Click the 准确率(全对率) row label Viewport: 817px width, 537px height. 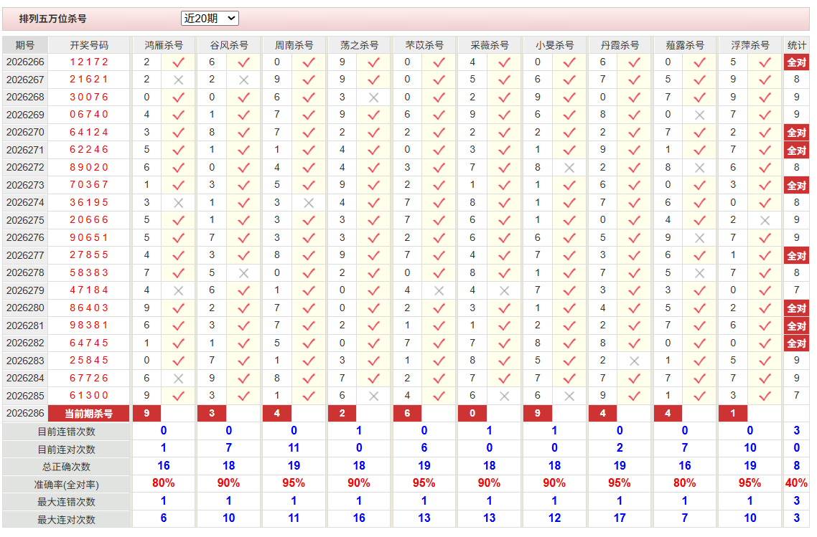pos(66,485)
